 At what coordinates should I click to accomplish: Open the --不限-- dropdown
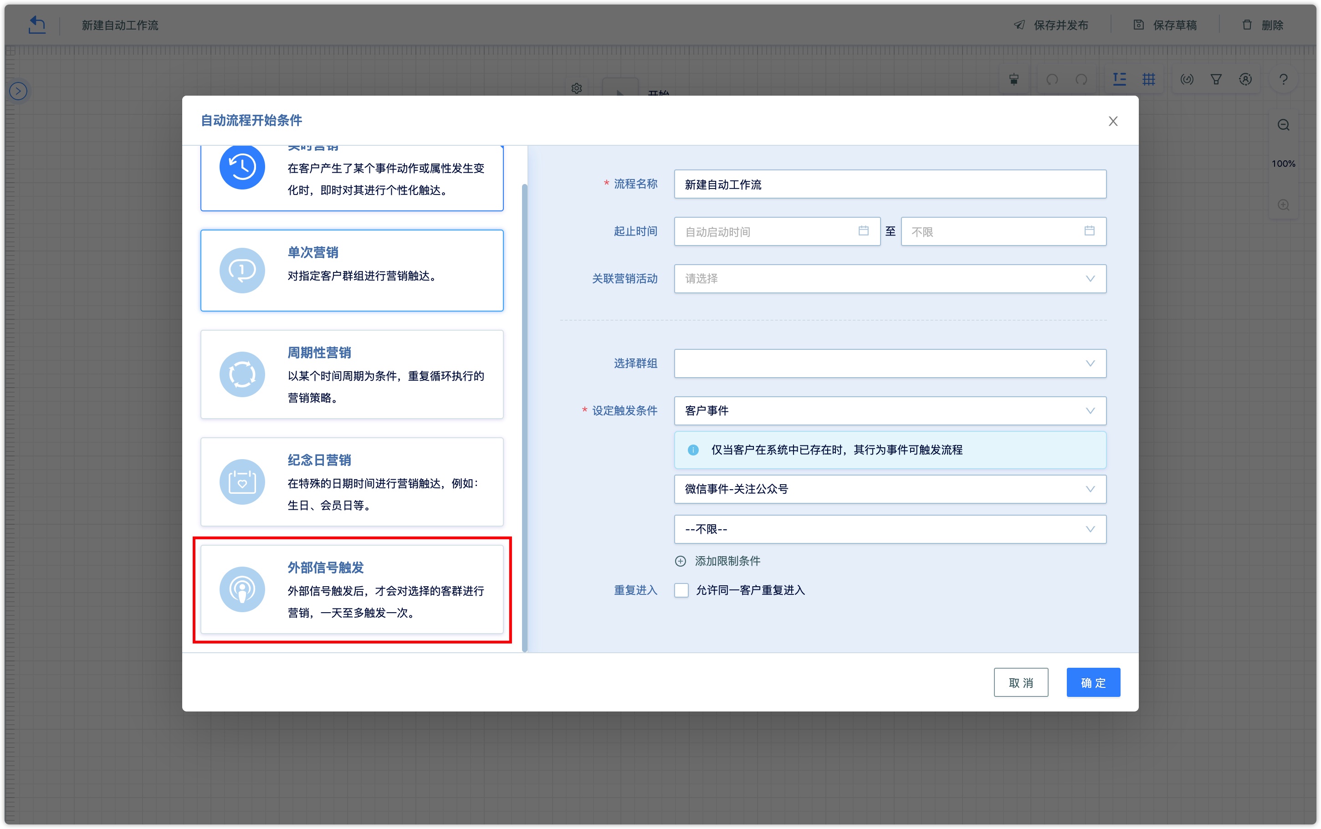click(890, 529)
